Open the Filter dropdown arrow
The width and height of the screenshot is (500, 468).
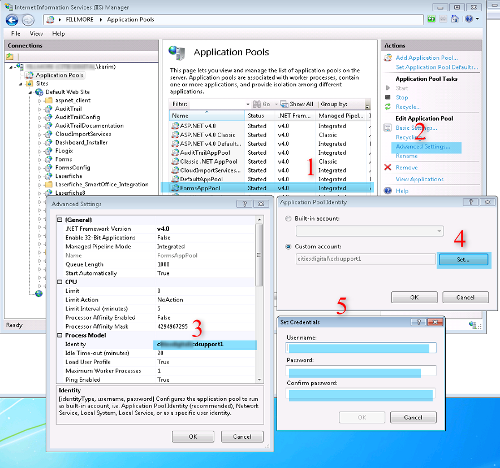(x=248, y=104)
